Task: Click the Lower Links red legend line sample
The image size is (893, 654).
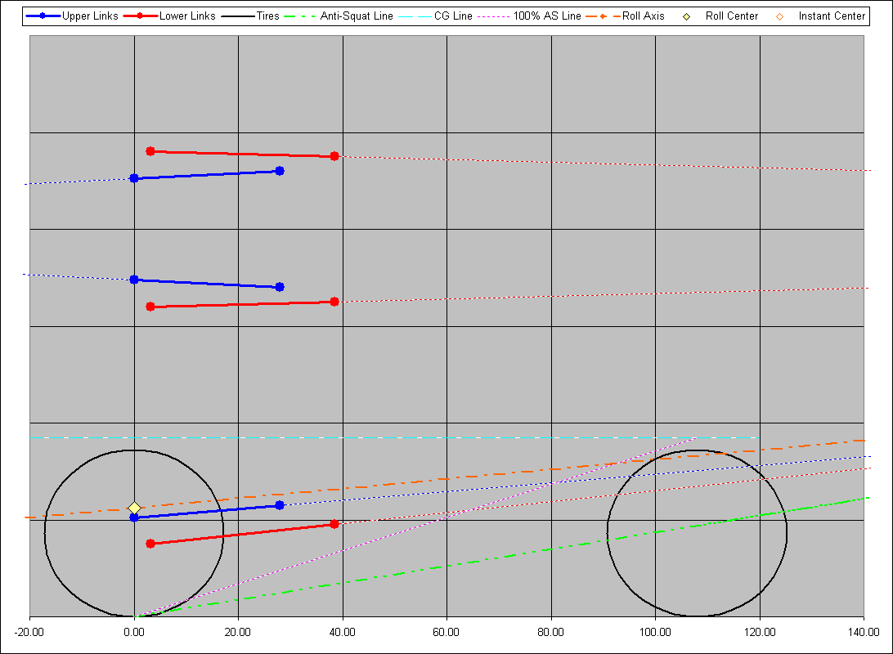Action: click(x=141, y=16)
